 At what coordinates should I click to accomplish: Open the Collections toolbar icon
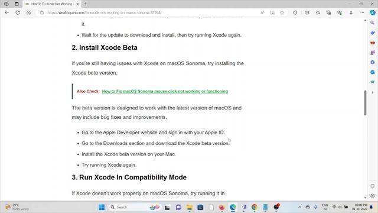point(328,12)
